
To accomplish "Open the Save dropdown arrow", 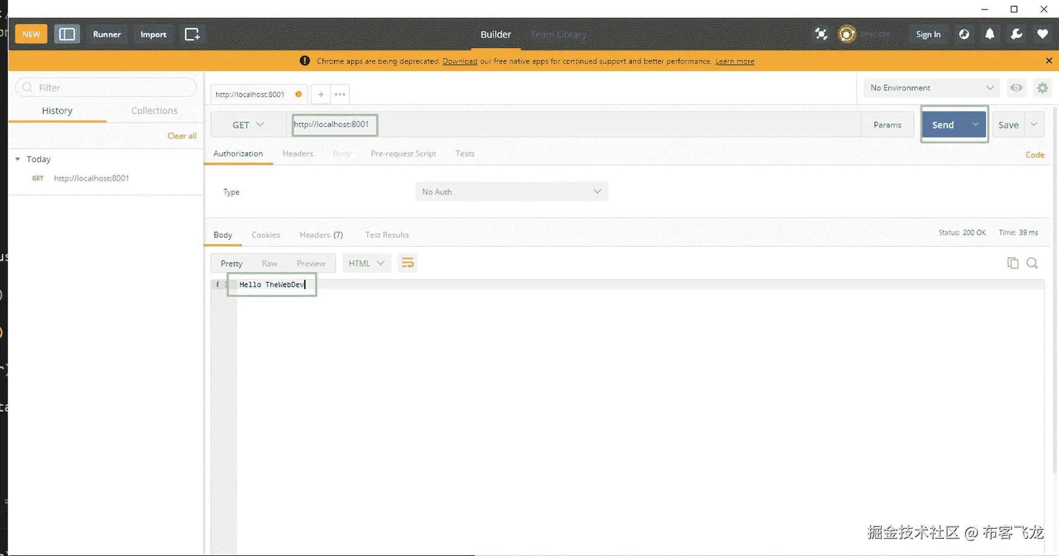I will pos(1034,124).
